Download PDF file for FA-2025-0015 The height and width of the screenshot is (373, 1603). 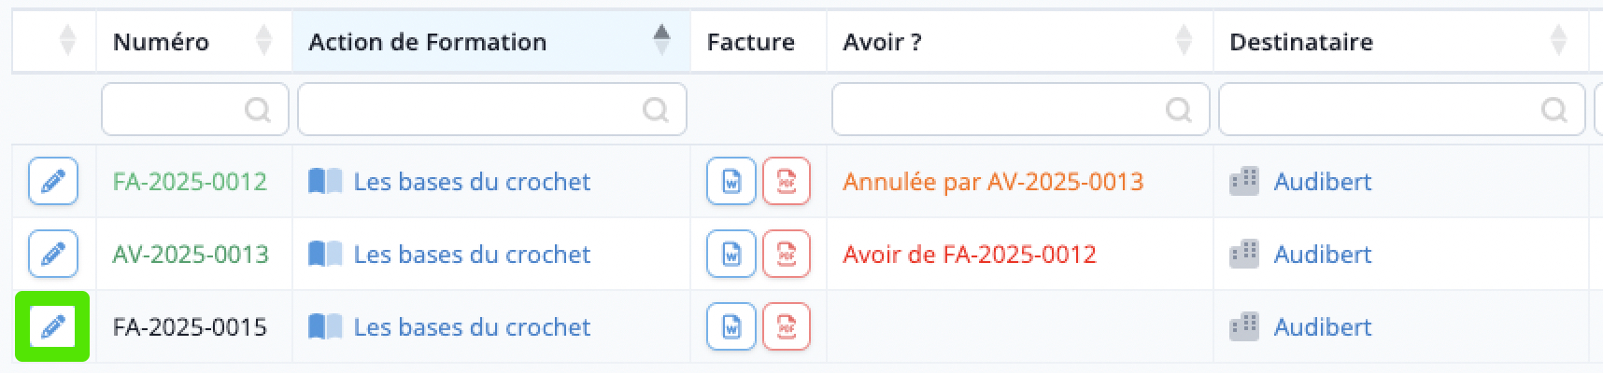coord(787,326)
